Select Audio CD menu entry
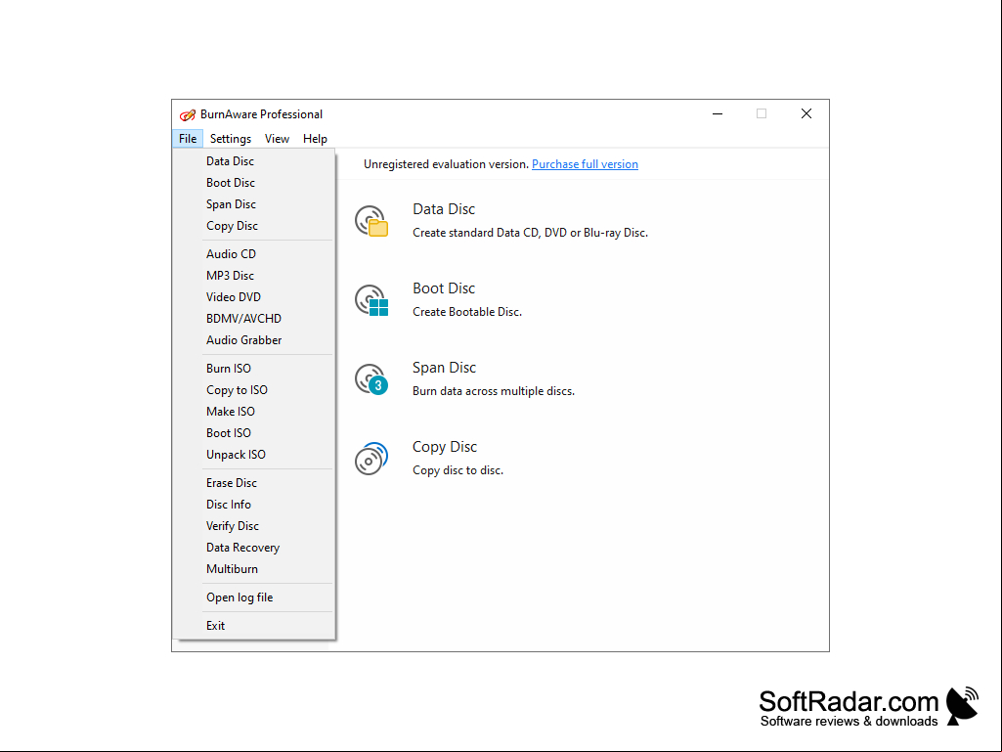This screenshot has height=752, width=1002. (254, 254)
